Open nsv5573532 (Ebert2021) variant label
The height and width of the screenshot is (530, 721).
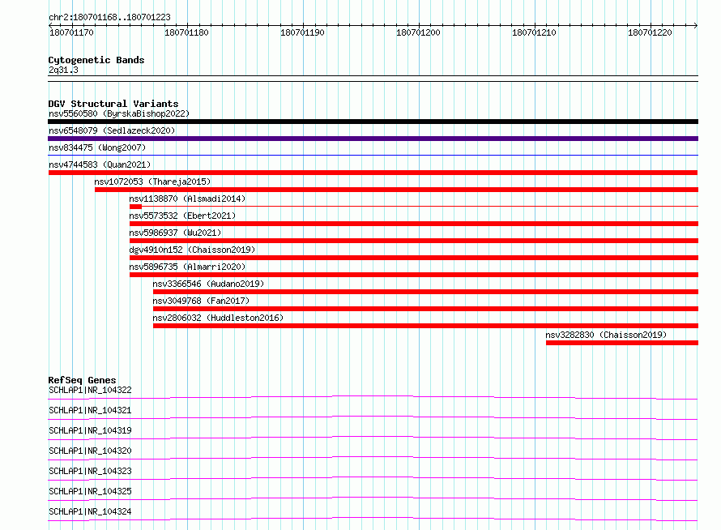tap(182, 216)
